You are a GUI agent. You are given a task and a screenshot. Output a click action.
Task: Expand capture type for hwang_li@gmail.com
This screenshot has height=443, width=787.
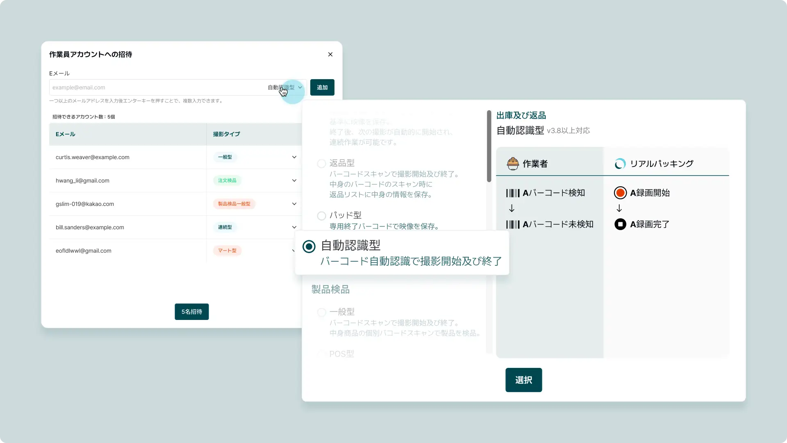[x=294, y=180]
